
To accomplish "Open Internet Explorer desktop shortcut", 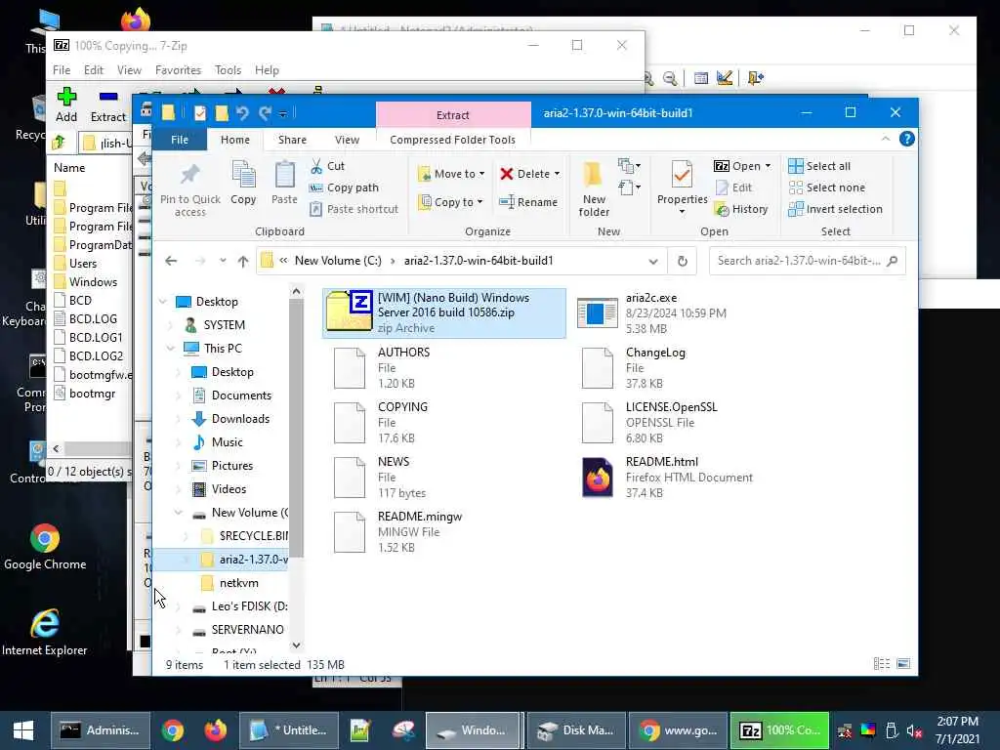I will (45, 633).
